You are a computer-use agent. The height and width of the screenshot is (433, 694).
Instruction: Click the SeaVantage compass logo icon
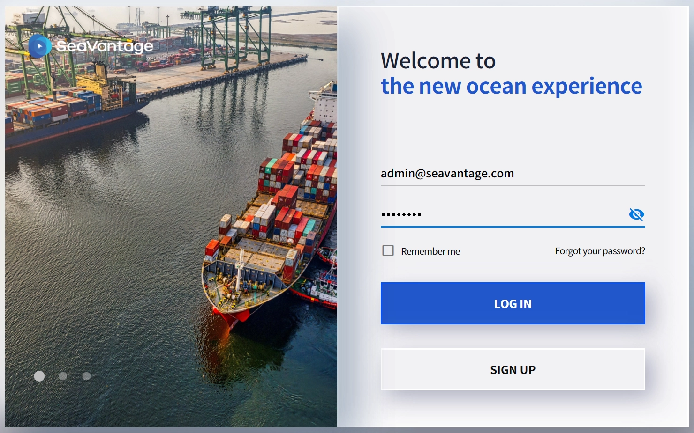click(x=40, y=46)
